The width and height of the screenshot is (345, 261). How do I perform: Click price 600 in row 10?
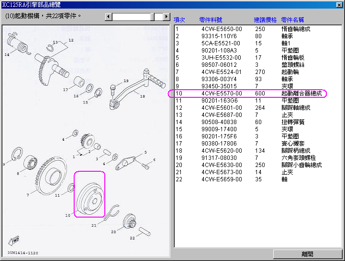(260, 94)
